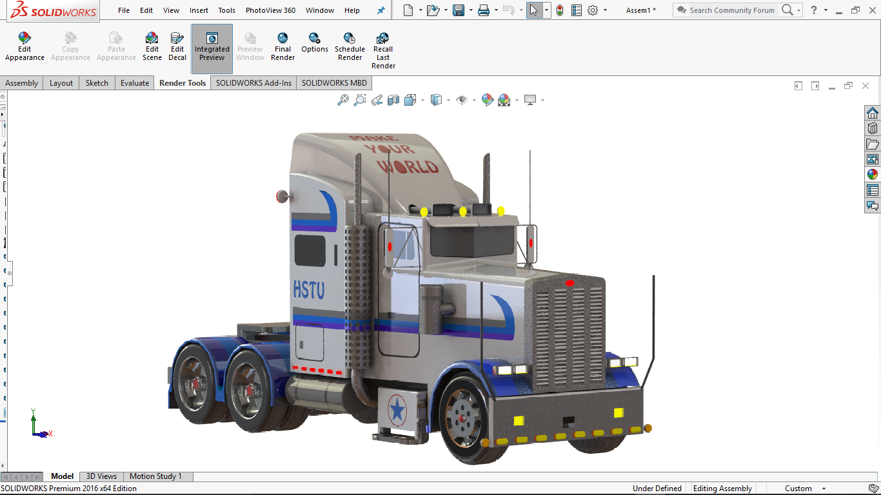Expand the Help question mark dropdown

tap(827, 10)
